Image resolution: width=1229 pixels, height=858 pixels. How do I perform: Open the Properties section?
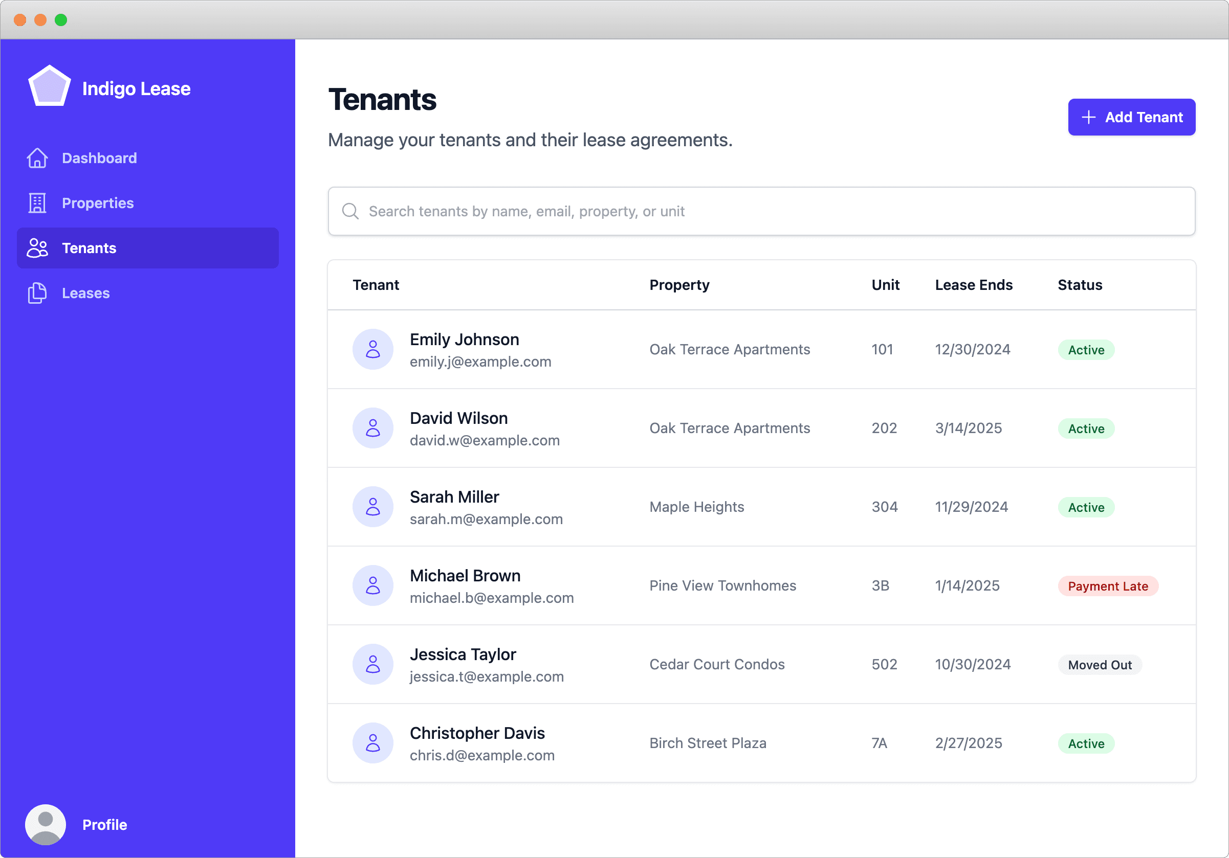97,204
